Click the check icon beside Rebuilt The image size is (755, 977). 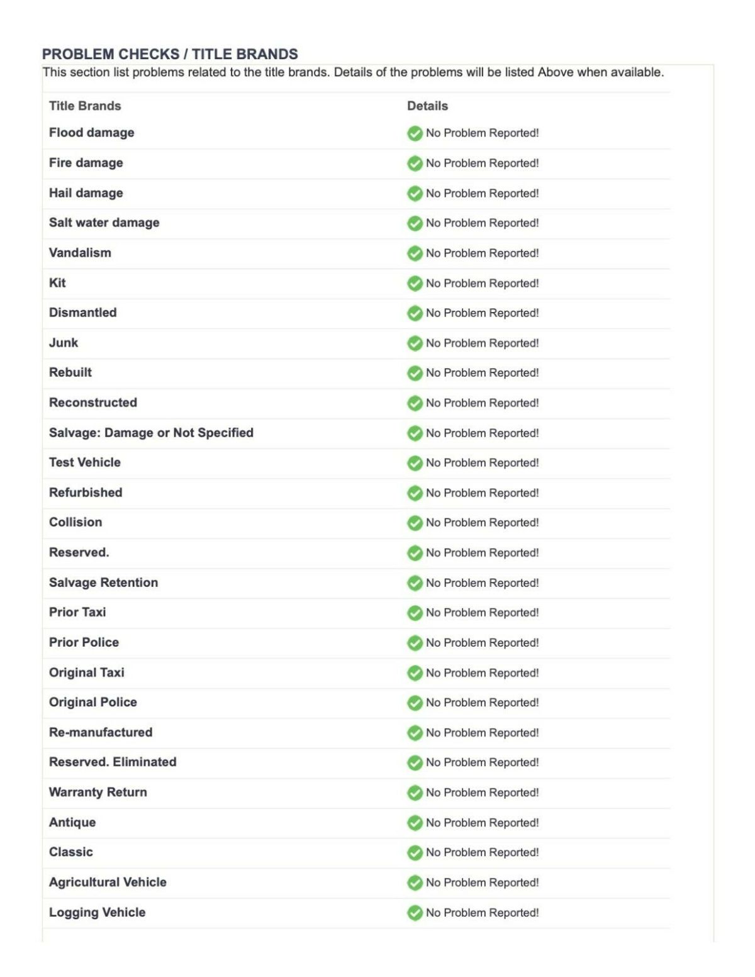pos(415,373)
